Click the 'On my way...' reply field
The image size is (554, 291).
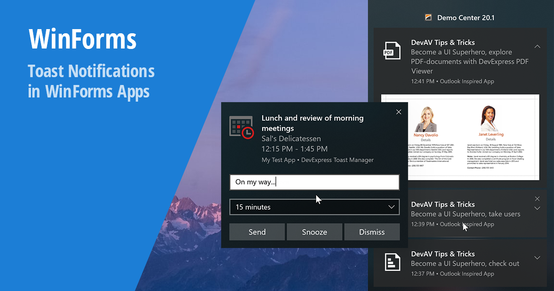tap(314, 182)
